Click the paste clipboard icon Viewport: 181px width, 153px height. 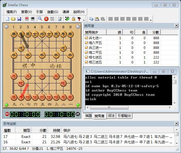coord(97,19)
